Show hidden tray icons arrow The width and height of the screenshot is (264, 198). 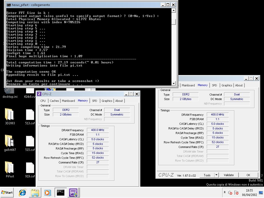(225, 192)
